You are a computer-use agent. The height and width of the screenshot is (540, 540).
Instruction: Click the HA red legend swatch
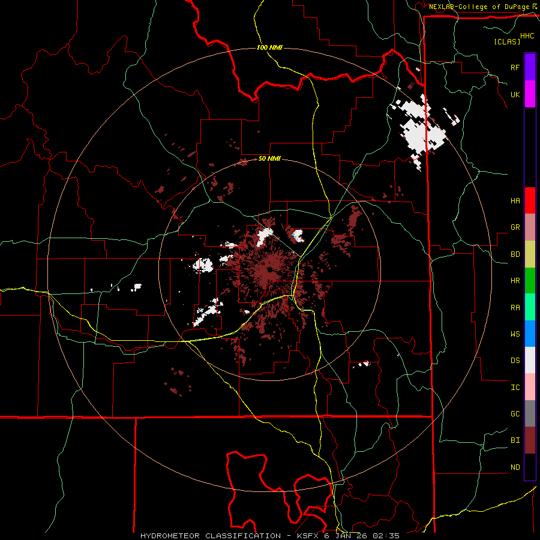530,200
